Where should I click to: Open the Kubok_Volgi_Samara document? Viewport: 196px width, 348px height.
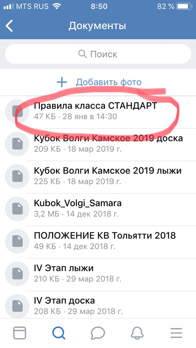pos(98,209)
